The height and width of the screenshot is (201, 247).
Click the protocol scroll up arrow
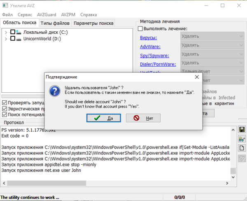pos(233,130)
